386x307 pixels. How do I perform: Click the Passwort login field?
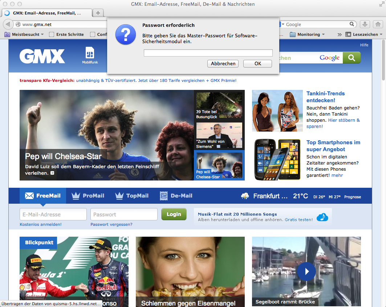[x=124, y=214]
